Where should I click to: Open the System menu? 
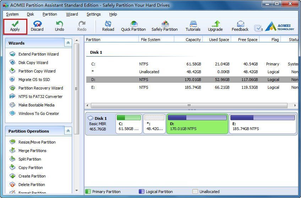(12, 14)
